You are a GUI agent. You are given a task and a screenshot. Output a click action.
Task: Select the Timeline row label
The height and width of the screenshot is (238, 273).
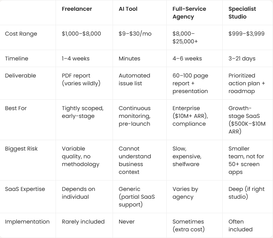click(x=16, y=59)
